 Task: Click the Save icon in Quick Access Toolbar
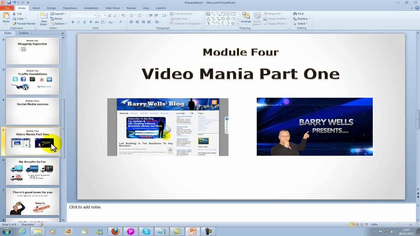(9, 2)
